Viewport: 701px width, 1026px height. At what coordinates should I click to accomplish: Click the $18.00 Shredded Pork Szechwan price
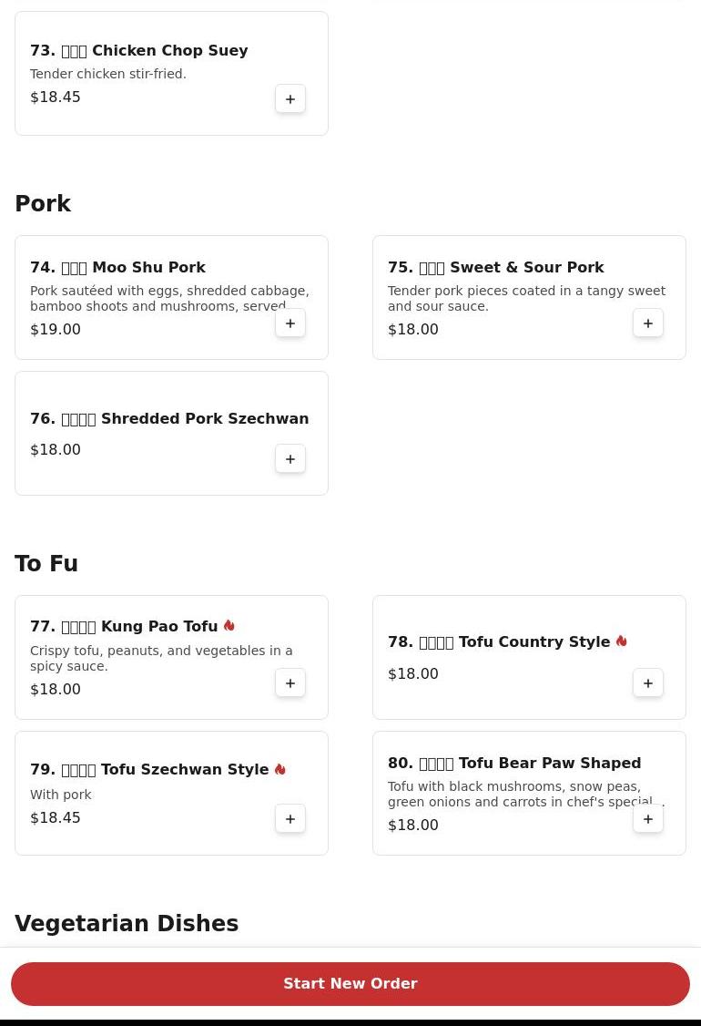click(56, 450)
